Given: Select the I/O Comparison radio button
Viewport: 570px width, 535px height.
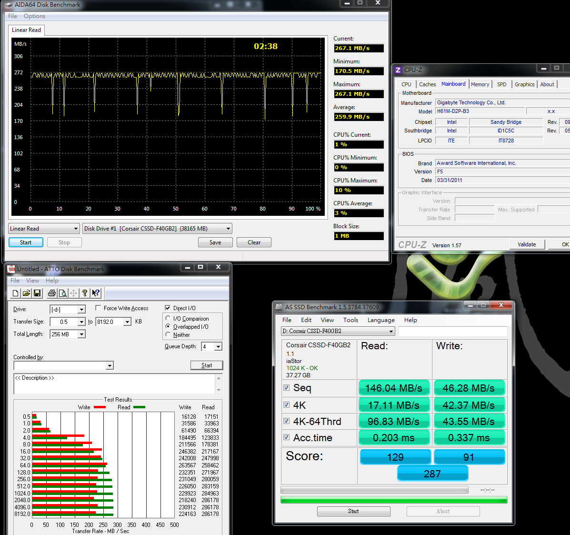Looking at the screenshot, I should 168,318.
